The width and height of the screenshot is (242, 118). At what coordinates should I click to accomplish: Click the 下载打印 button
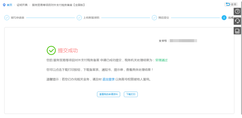point(131,94)
